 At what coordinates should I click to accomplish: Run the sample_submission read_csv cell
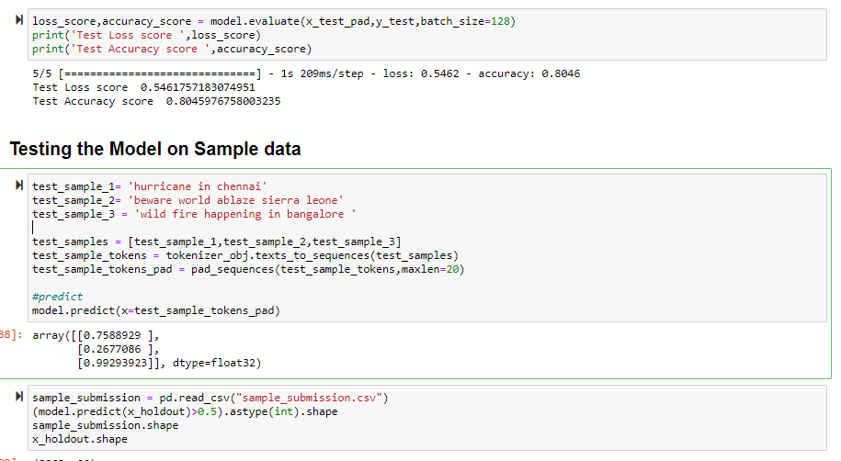[19, 398]
